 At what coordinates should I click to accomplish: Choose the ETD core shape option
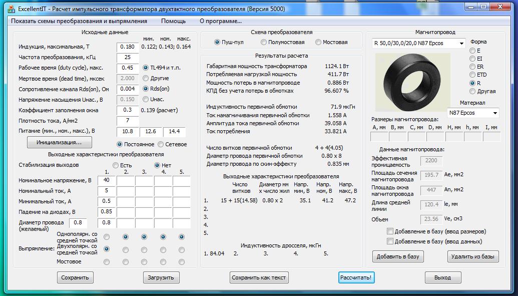click(472, 75)
